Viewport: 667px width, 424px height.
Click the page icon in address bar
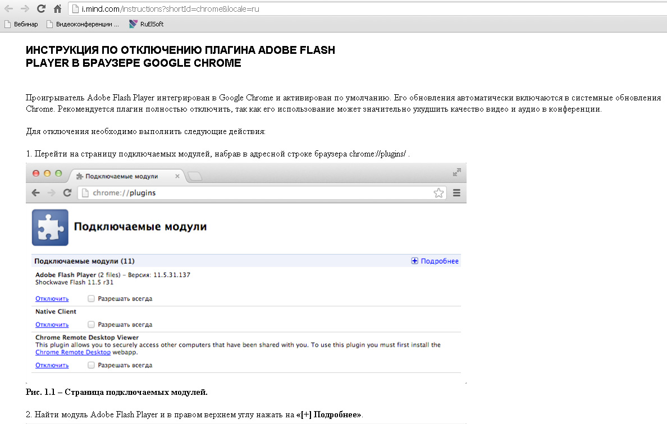click(x=75, y=8)
